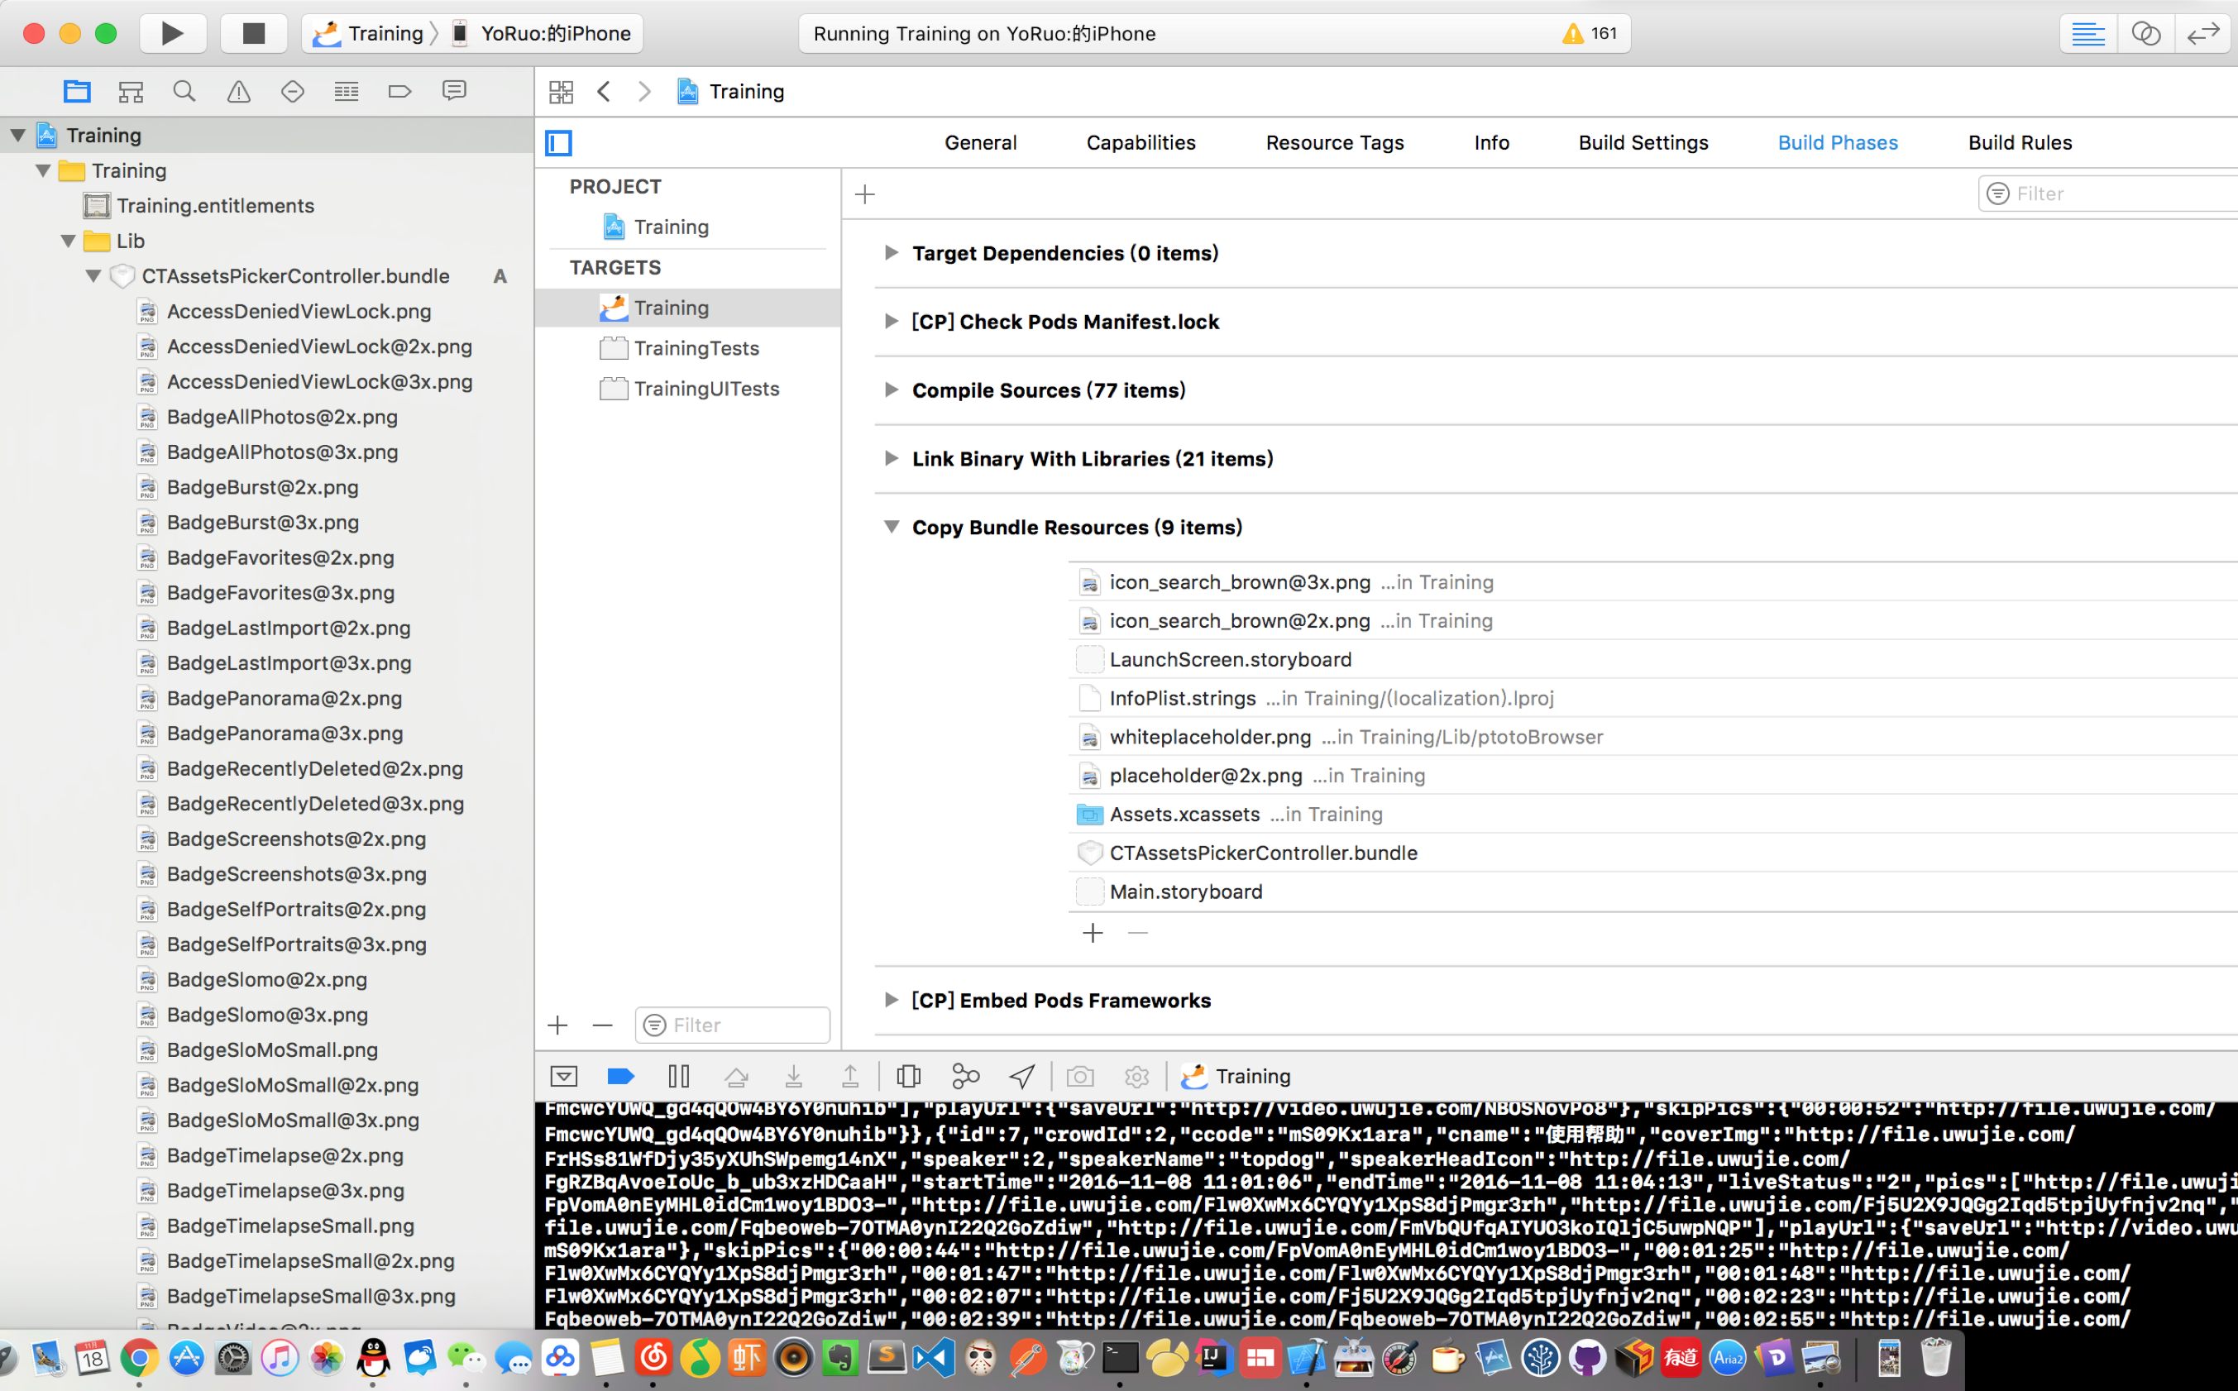Image resolution: width=2238 pixels, height=1391 pixels.
Task: Click the targets Filter field
Action: point(733,1025)
